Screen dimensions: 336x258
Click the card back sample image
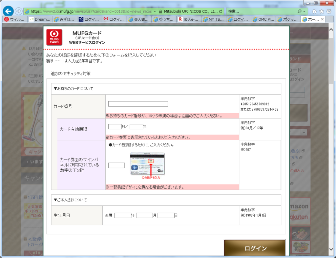[x=147, y=163]
